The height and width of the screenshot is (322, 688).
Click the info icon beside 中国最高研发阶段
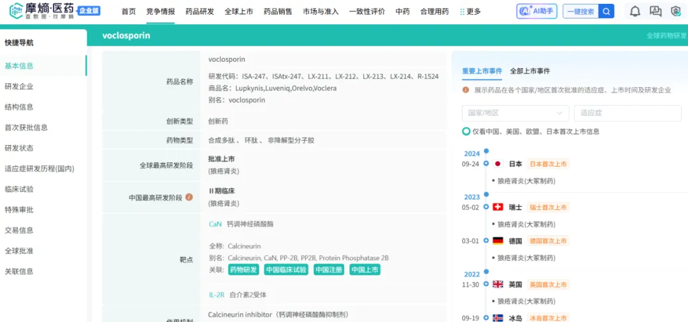[189, 197]
